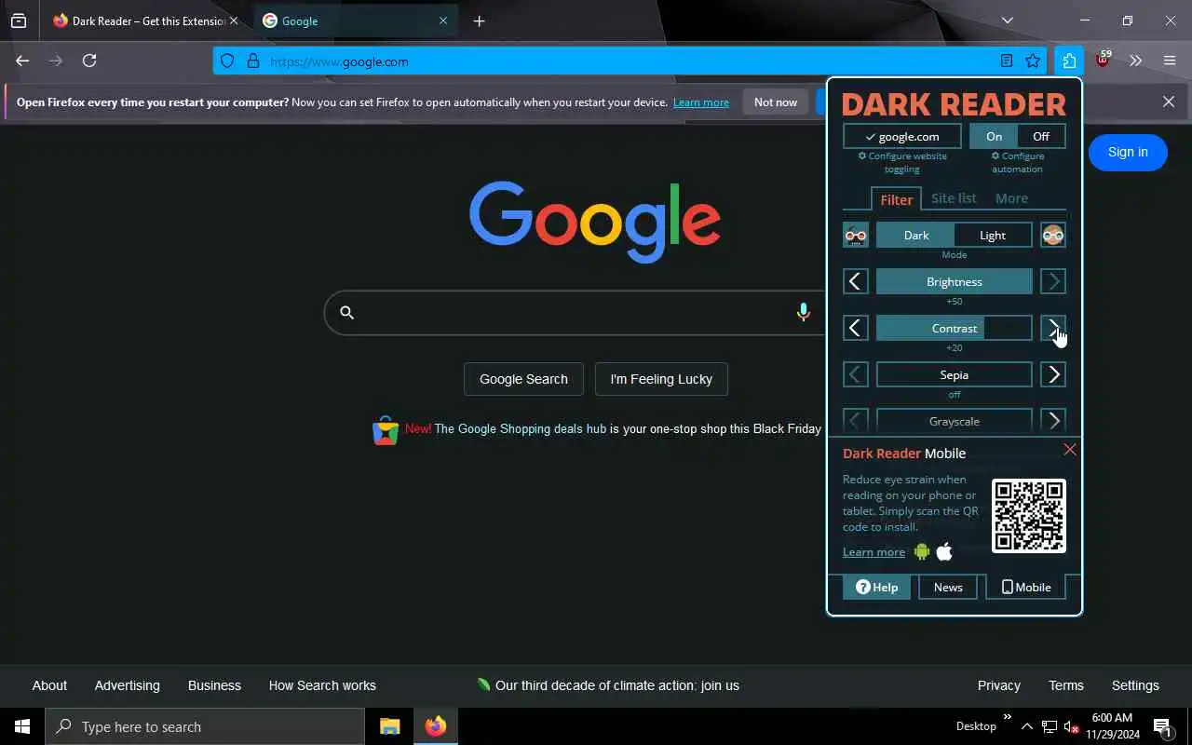Reload the current page
1192x745 pixels.
[x=89, y=61]
